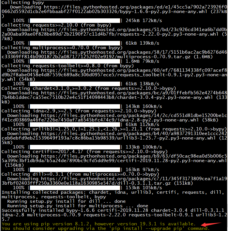Click 'Running setup.py install for multiprocess' line
The image size is (228, 231).
pyautogui.click(x=78, y=206)
